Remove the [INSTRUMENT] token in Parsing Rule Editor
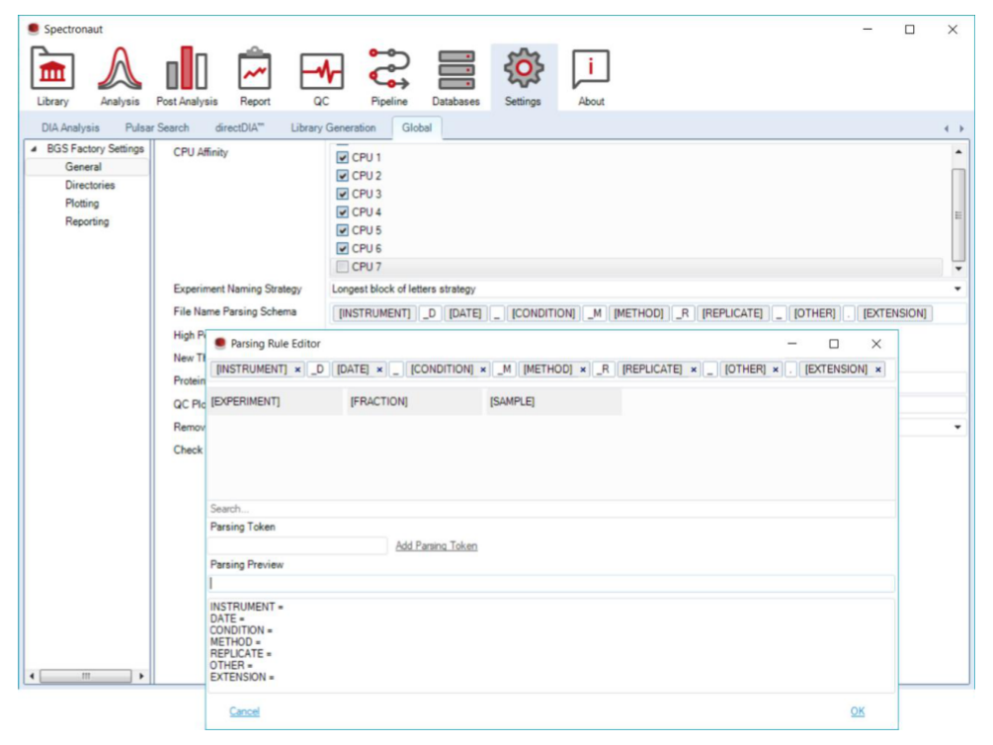The height and width of the screenshot is (745, 993). pyautogui.click(x=297, y=370)
